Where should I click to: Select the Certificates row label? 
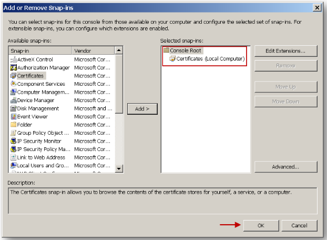coord(30,76)
